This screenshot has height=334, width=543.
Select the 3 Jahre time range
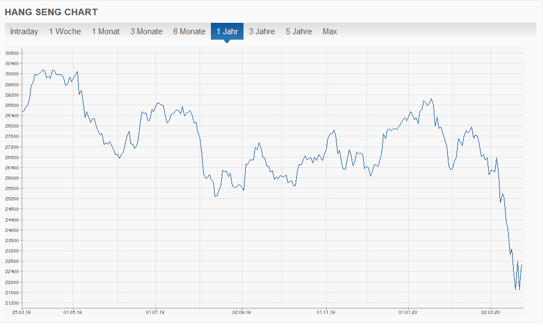coord(262,31)
